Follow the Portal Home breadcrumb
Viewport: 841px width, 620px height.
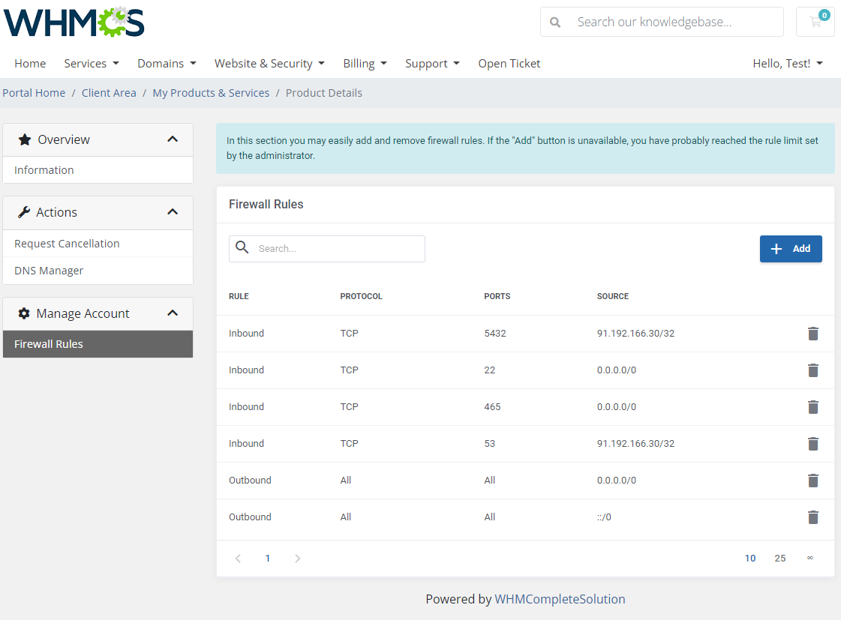click(x=34, y=93)
